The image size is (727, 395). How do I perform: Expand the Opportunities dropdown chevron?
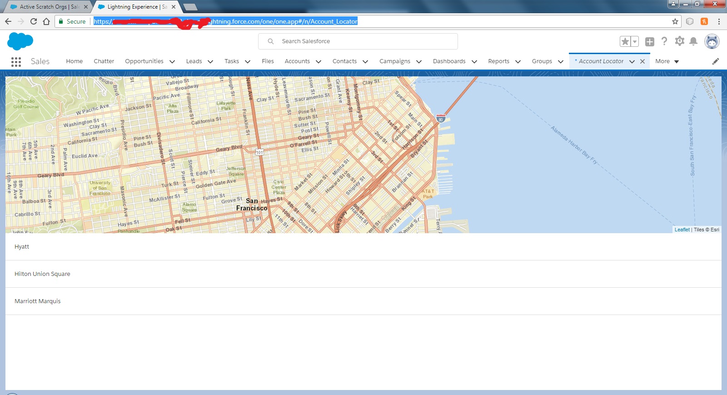point(172,62)
